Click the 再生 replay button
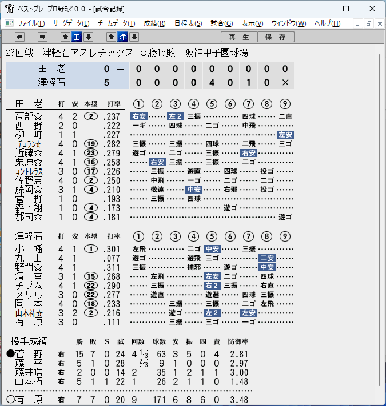The image size is (386, 406). coord(239,37)
